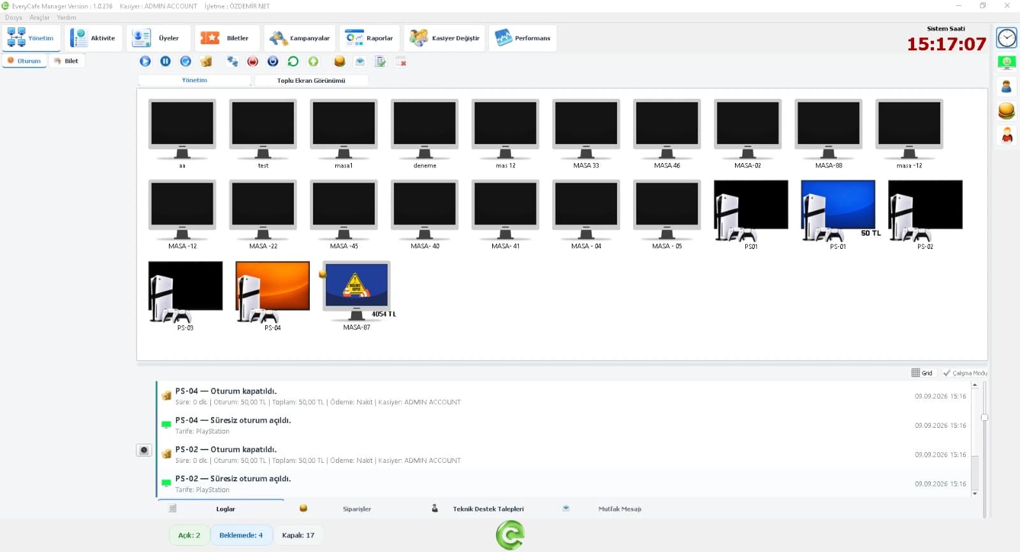Click the blue play session toolbar icon
Screen dimensions: 1020x552
145,61
